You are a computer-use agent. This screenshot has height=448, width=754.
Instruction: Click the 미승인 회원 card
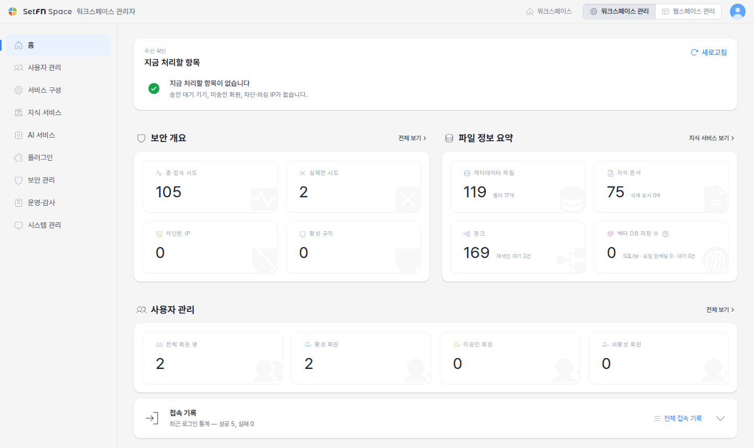click(510, 358)
